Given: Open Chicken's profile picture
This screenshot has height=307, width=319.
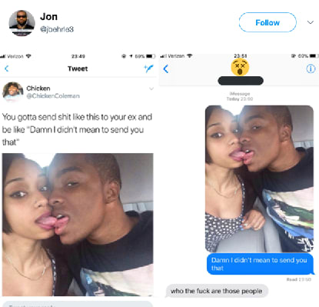Looking at the screenshot, I should (x=12, y=91).
